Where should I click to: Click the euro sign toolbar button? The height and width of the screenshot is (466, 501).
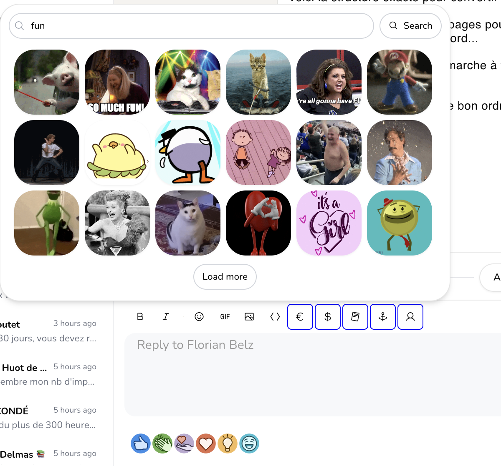[x=300, y=317]
